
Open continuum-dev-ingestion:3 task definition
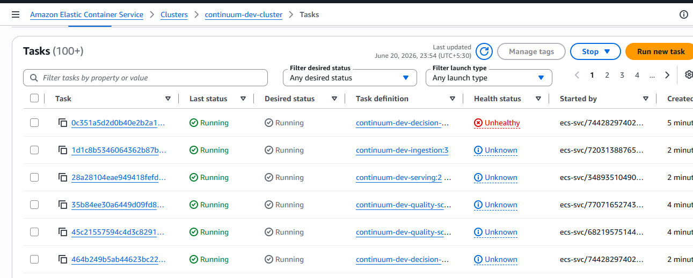click(x=402, y=151)
